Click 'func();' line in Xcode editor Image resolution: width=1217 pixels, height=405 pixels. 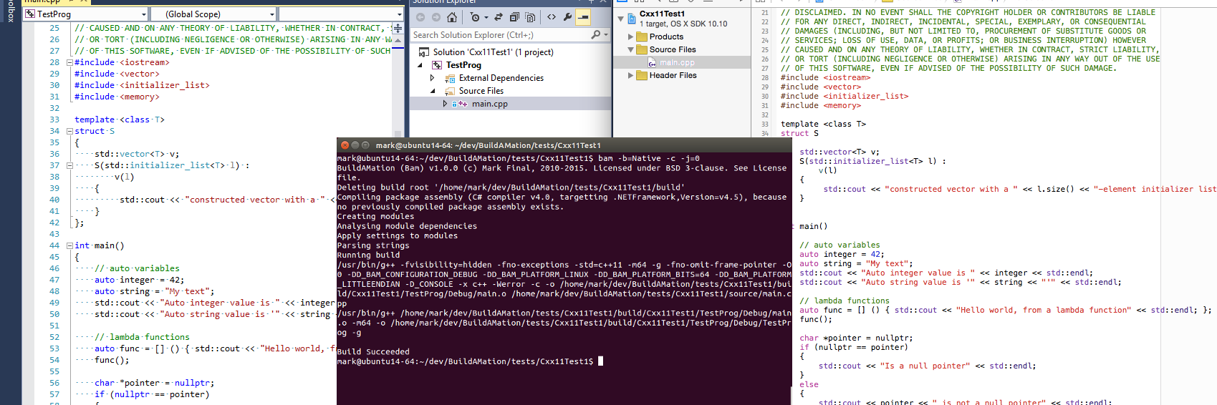pos(816,319)
